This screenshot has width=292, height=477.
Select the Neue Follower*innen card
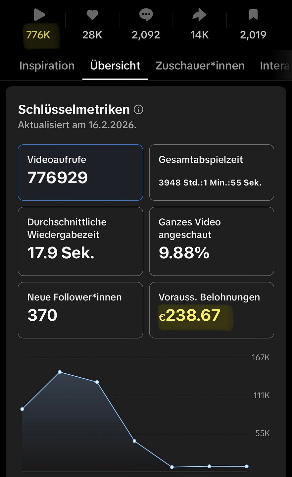point(80,310)
